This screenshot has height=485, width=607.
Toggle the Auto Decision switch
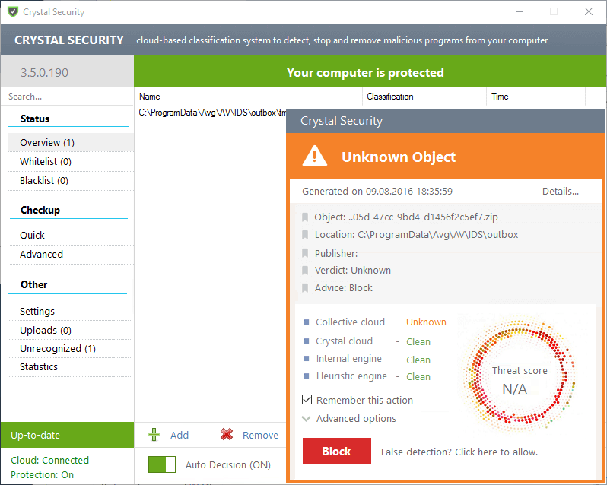[162, 464]
